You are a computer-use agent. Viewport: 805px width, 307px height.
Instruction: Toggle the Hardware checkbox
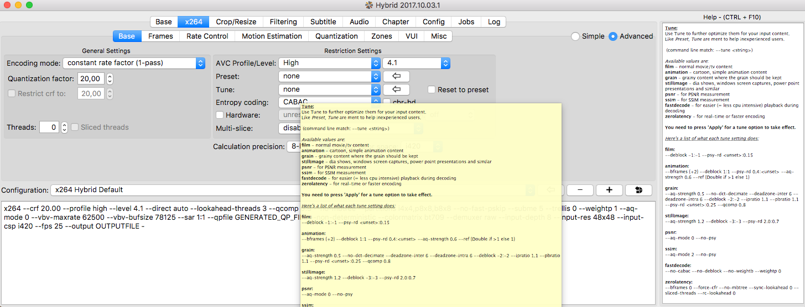220,115
